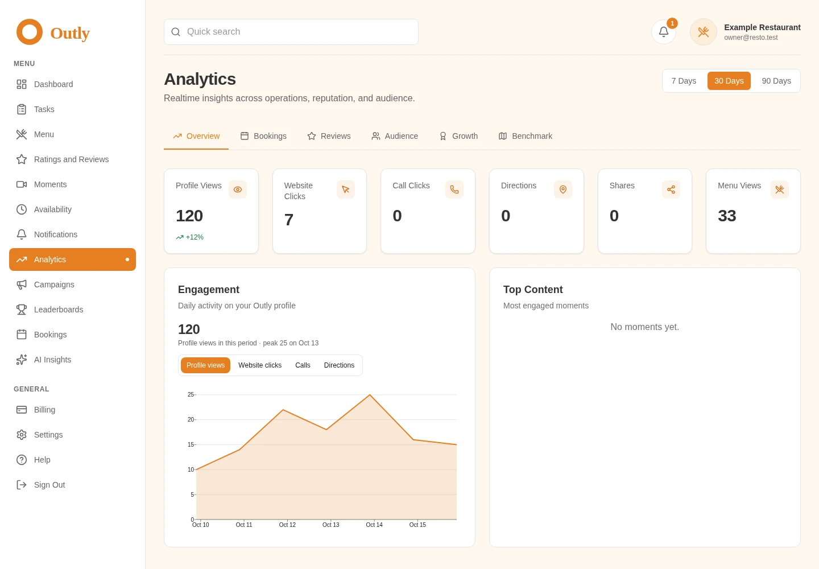Open Dashboard from the sidebar
The width and height of the screenshot is (819, 569).
tap(72, 84)
